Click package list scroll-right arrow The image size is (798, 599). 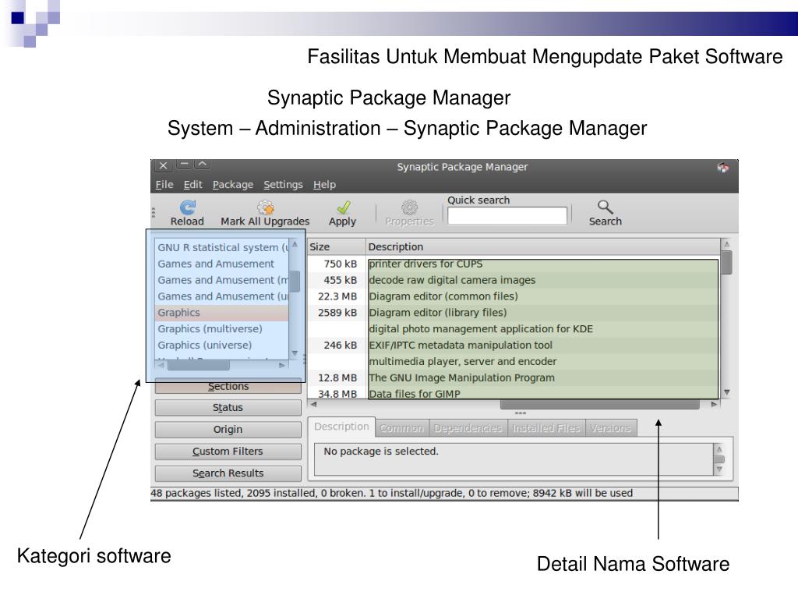[x=714, y=405]
